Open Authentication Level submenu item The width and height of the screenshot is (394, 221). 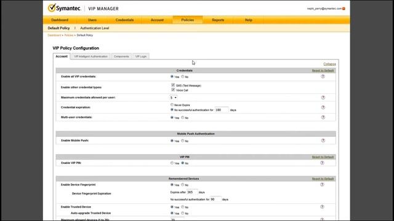coord(94,28)
